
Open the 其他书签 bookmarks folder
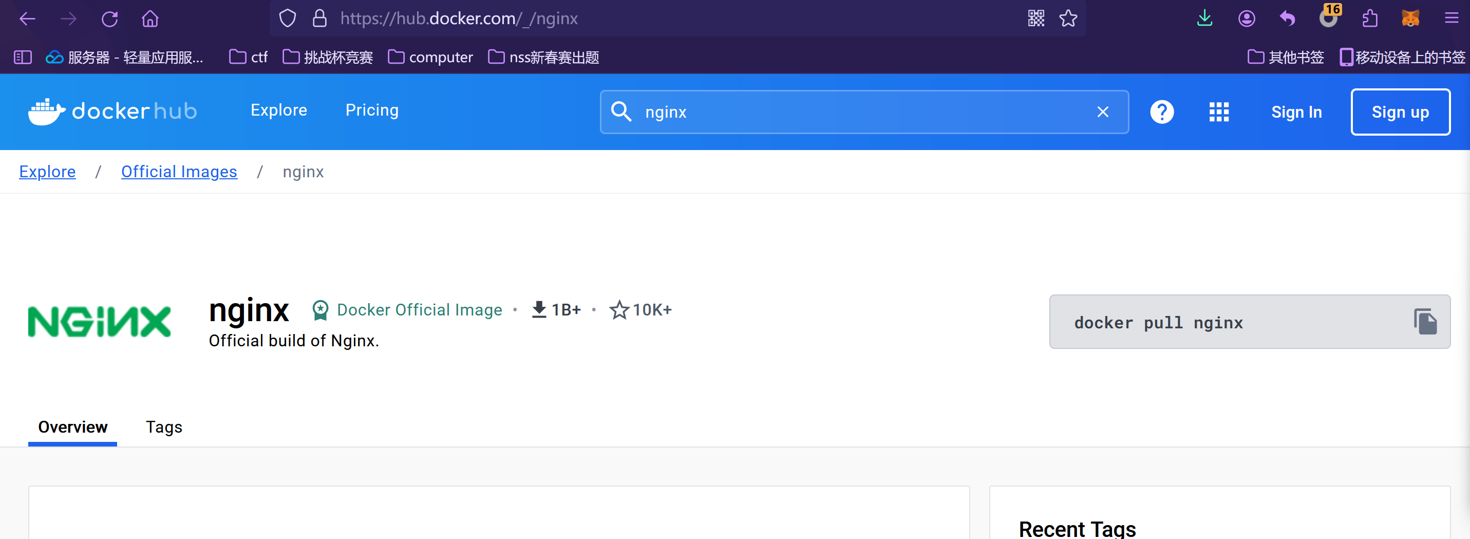pyautogui.click(x=1285, y=57)
